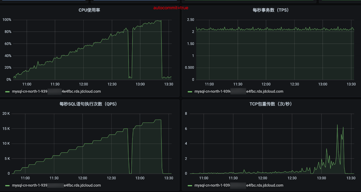
Task: Click the green legend swatch in TPS panel
Action: (190, 92)
